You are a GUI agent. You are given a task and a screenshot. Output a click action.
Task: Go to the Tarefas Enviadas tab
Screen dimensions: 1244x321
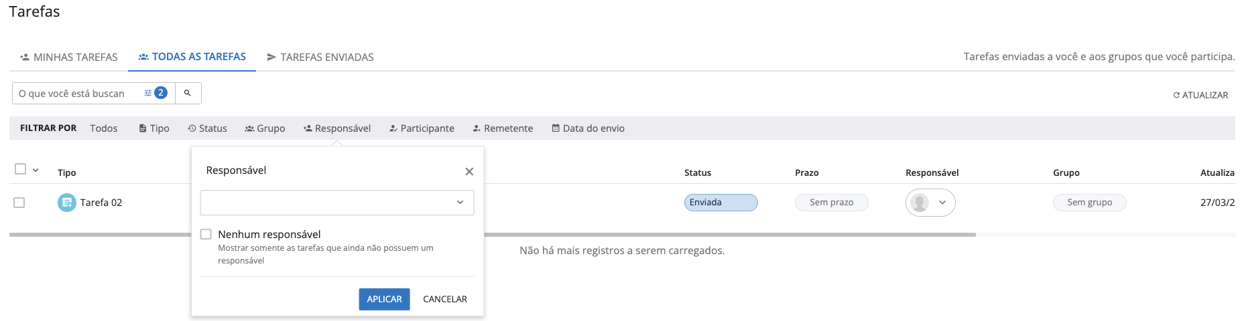point(320,58)
